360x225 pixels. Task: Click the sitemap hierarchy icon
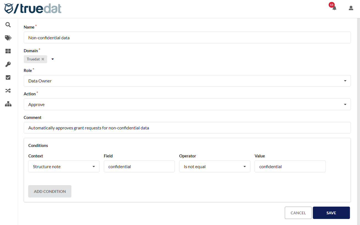click(8, 104)
